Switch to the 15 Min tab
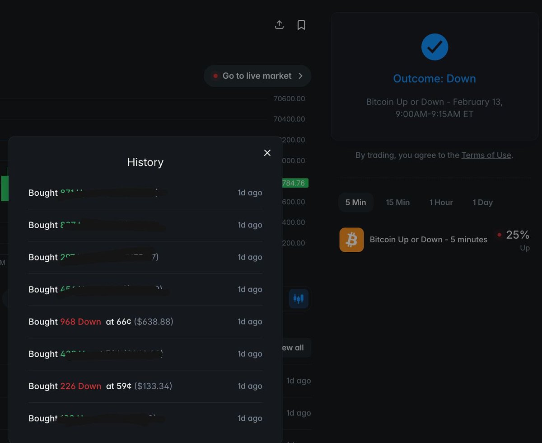This screenshot has width=542, height=443. point(398,203)
